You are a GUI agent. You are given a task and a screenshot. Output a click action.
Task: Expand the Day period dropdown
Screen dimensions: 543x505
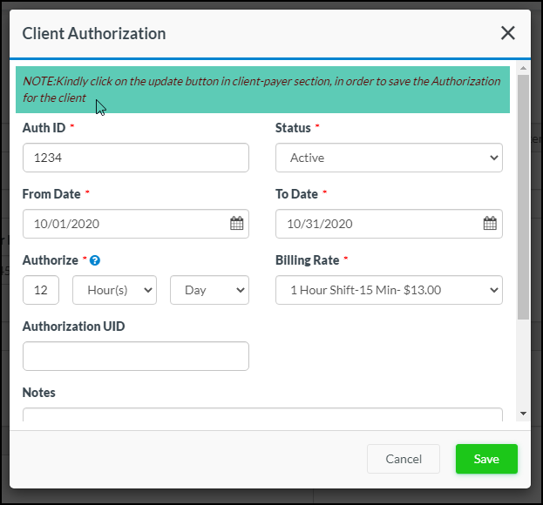209,290
